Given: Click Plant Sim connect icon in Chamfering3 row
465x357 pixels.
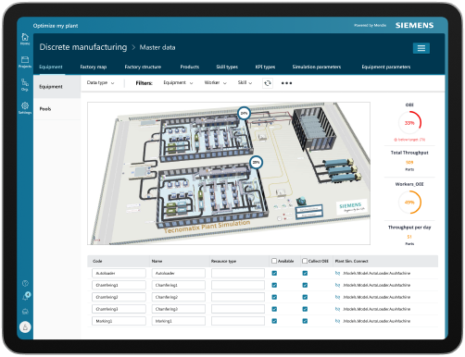Looking at the screenshot, I should coord(337,309).
